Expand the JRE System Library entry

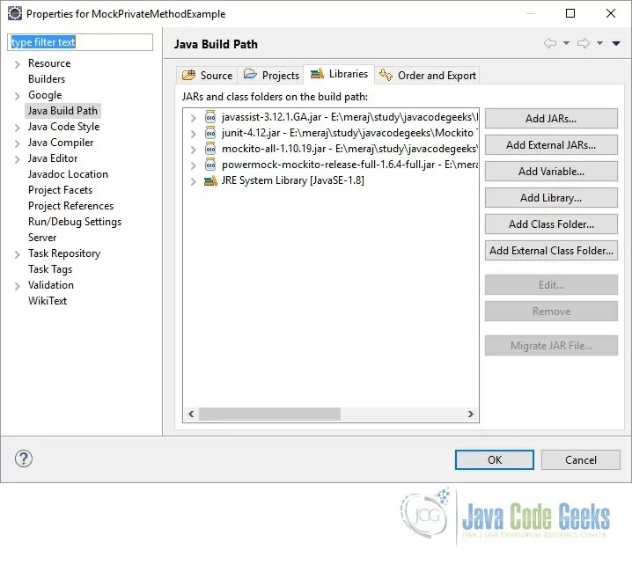click(x=193, y=181)
